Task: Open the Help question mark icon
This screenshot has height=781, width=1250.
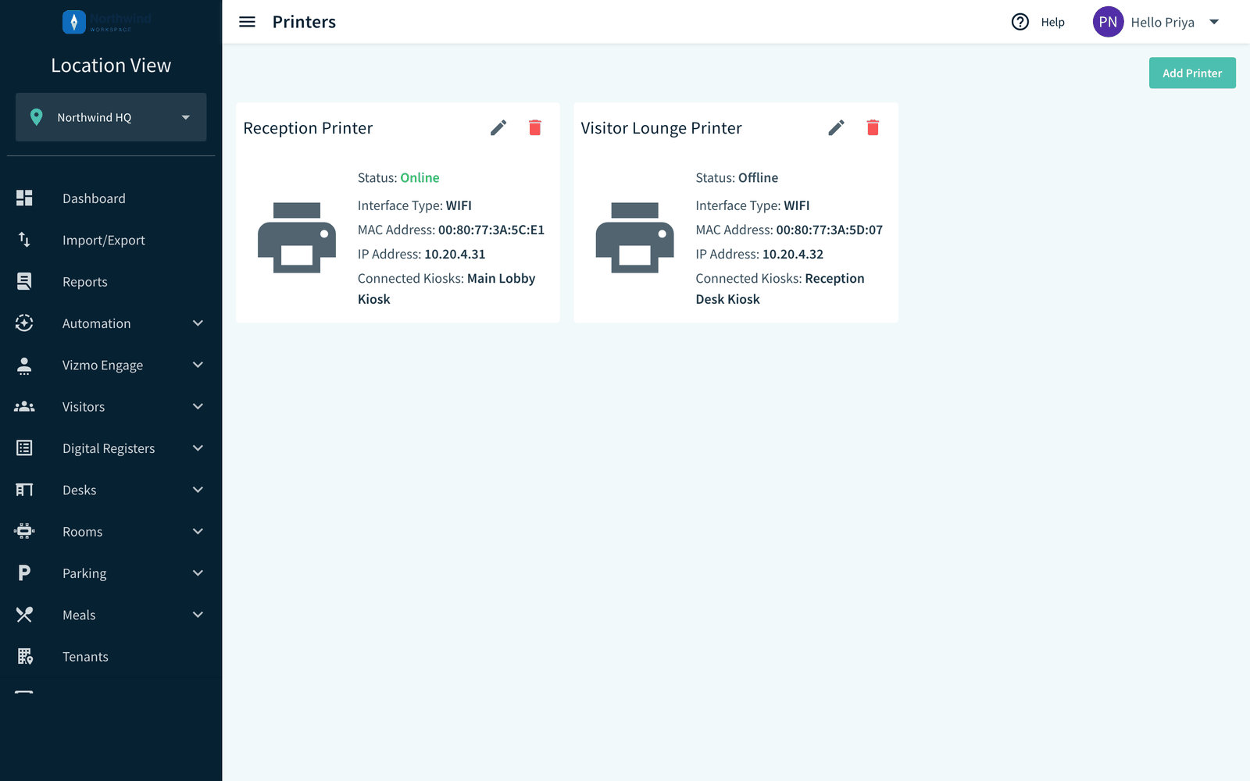Action: (1020, 22)
